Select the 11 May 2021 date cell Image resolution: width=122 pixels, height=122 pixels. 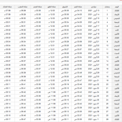pyautogui.click(x=94, y=119)
